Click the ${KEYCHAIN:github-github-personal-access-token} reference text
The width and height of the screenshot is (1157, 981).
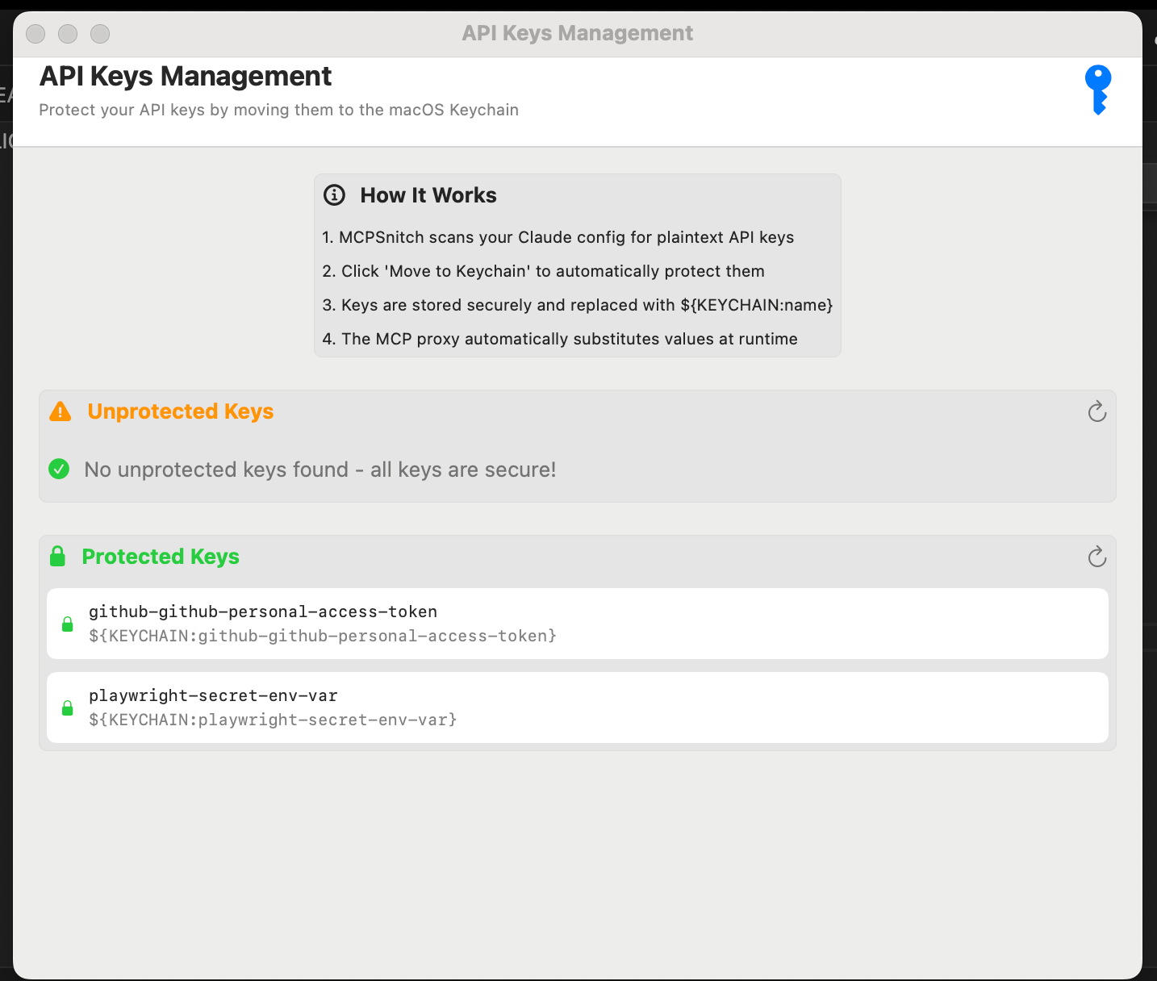tap(323, 636)
